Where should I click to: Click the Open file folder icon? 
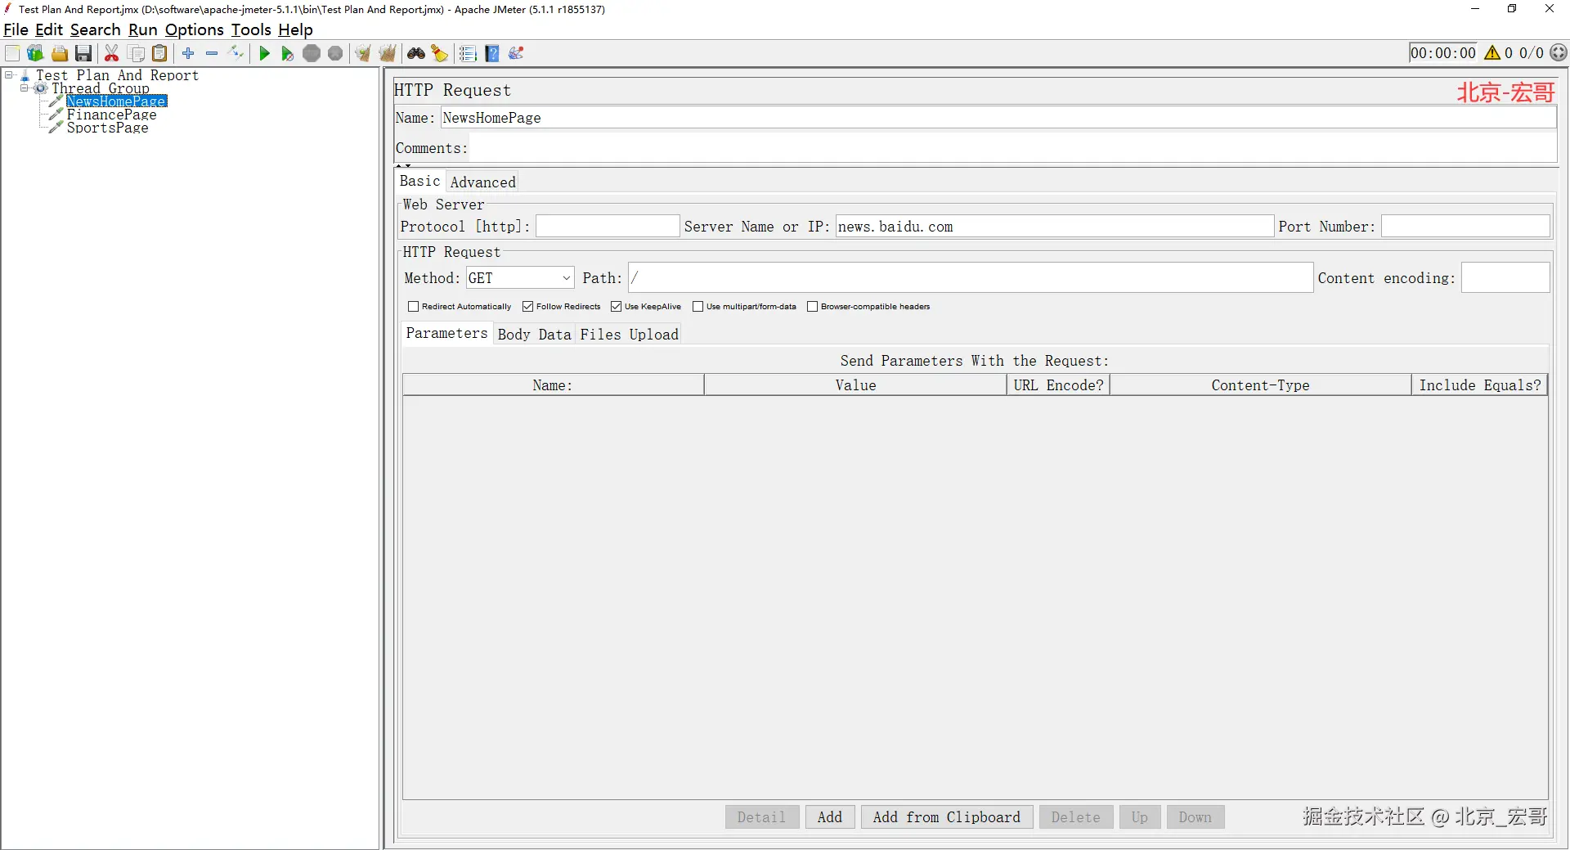[60, 53]
